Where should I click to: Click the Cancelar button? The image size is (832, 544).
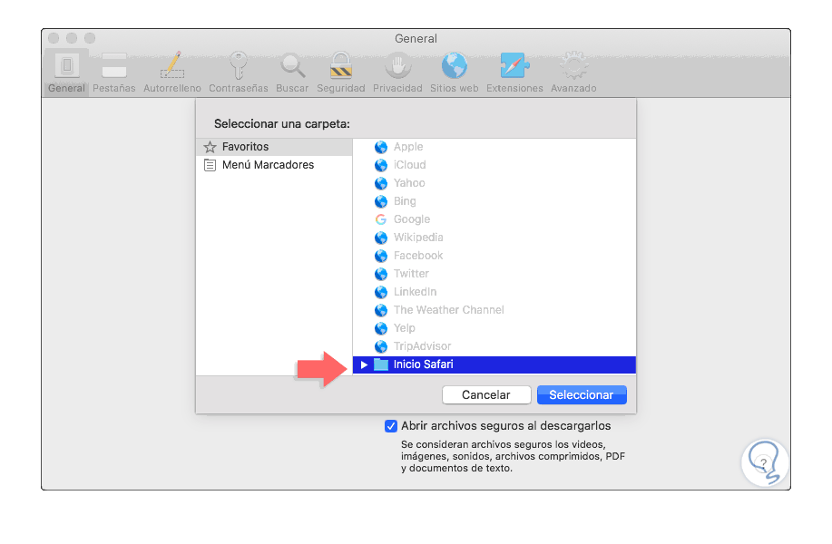tap(486, 395)
